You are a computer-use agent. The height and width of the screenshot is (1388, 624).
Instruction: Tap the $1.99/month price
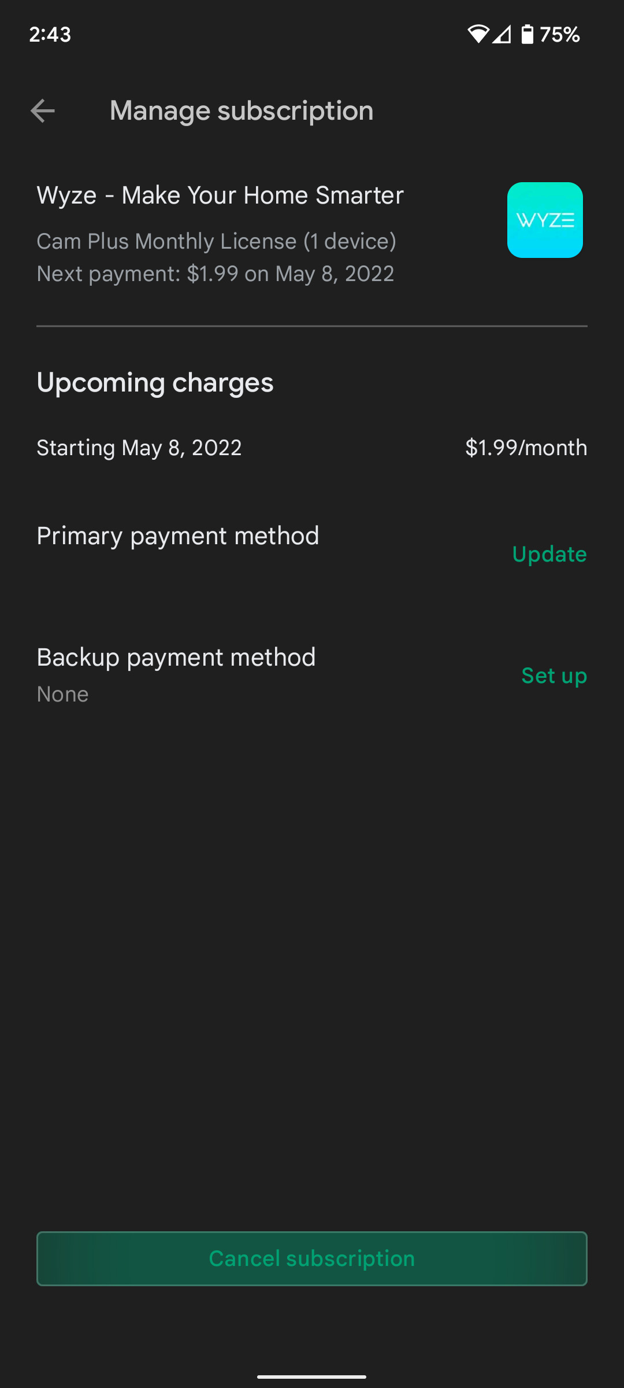[x=526, y=448]
